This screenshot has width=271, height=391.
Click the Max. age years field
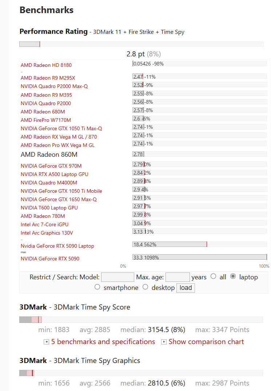pos(178,277)
